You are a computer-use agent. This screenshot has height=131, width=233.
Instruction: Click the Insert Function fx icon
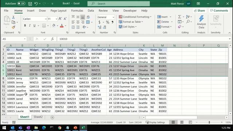[x=52, y=39]
